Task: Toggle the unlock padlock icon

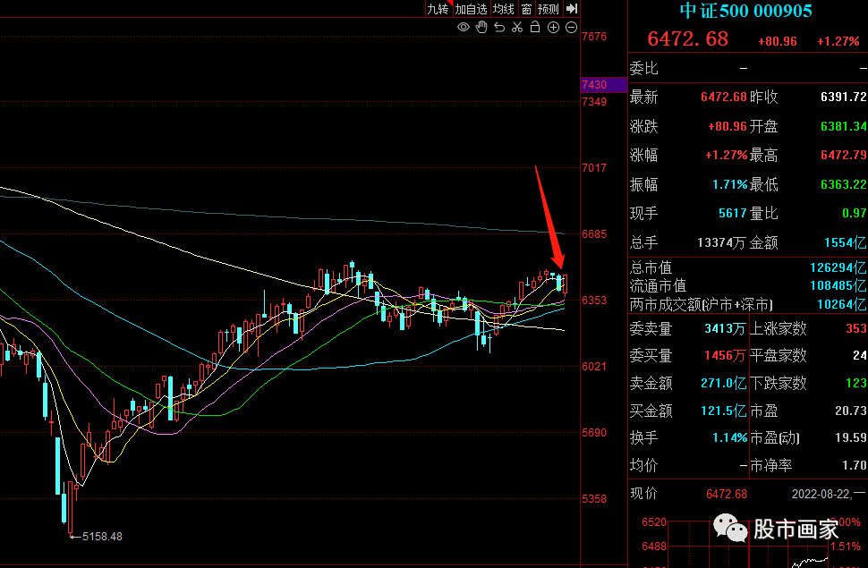Action: (x=535, y=27)
